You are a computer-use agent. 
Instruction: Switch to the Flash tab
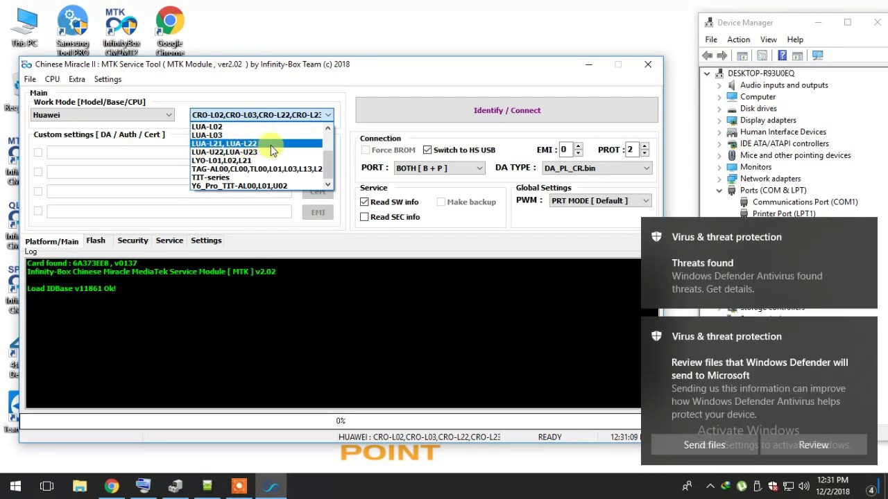point(96,240)
